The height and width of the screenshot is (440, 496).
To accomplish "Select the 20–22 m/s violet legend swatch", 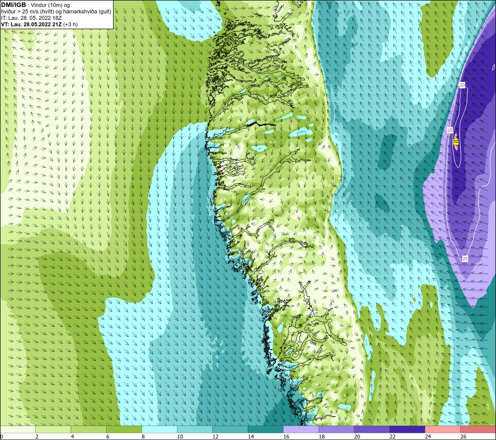I will point(372,429).
